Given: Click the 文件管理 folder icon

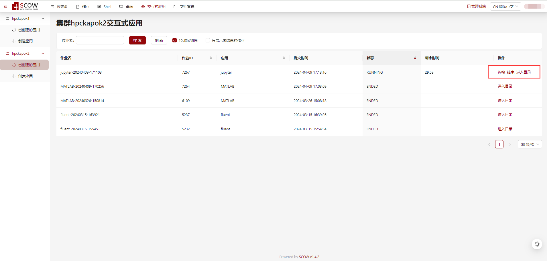Looking at the screenshot, I should [x=175, y=7].
